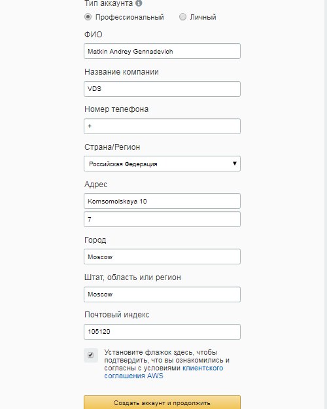Image resolution: width=327 pixels, height=409 pixels.
Task: Click the соглашения AWS link text
Action: 134,376
